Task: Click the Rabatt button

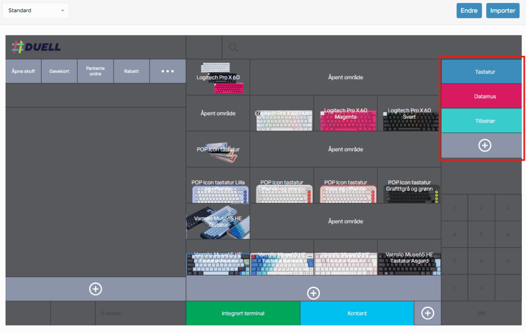Action: click(131, 71)
